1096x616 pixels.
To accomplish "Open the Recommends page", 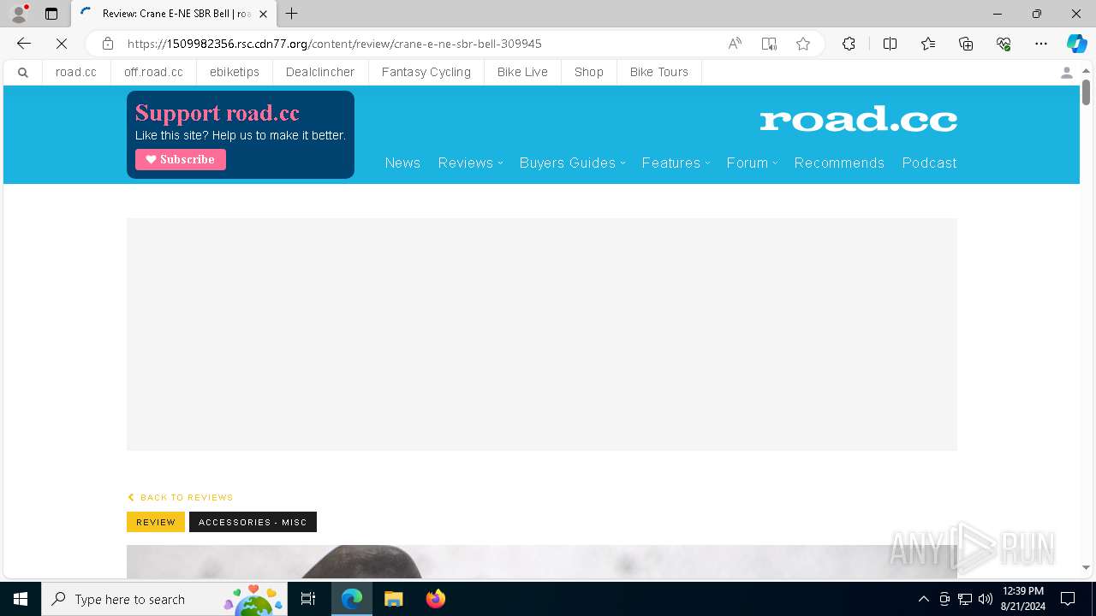I will tap(839, 163).
